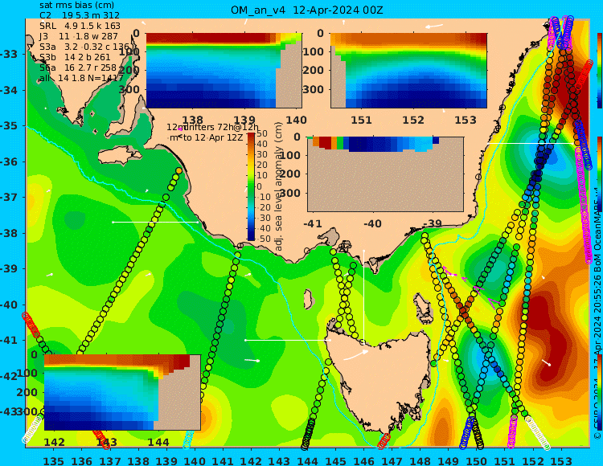Click the 'to 12 Apr 12Z' legend text
Image resolution: width=603 pixels, height=466 pixels.
click(213, 137)
